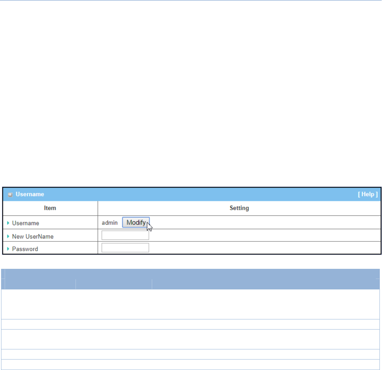Screen dimensions: 382x370
Task: Focus the New UserName input field
Action: (125, 235)
